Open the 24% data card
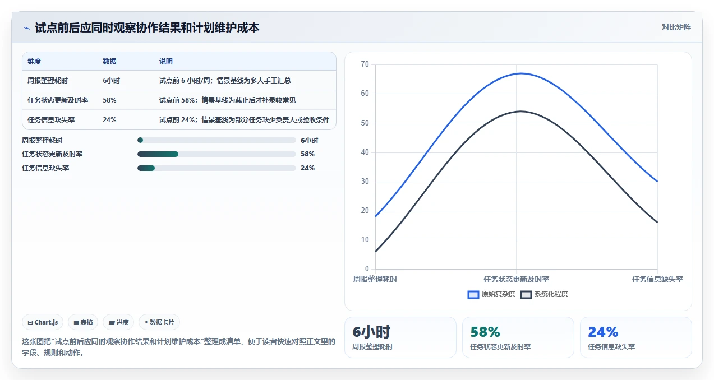This screenshot has width=714, height=380. point(636,337)
